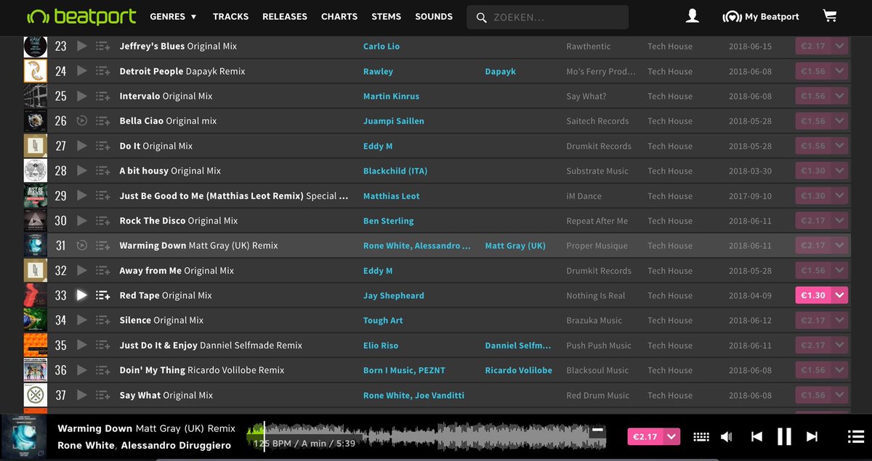Play track 24 Detroit People
872x461 pixels.
(x=82, y=71)
